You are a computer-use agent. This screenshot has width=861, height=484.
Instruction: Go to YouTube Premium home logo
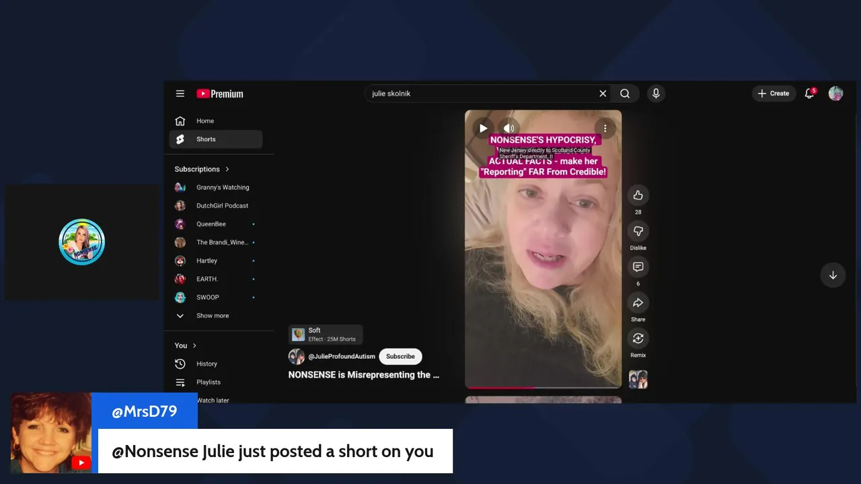click(x=220, y=93)
